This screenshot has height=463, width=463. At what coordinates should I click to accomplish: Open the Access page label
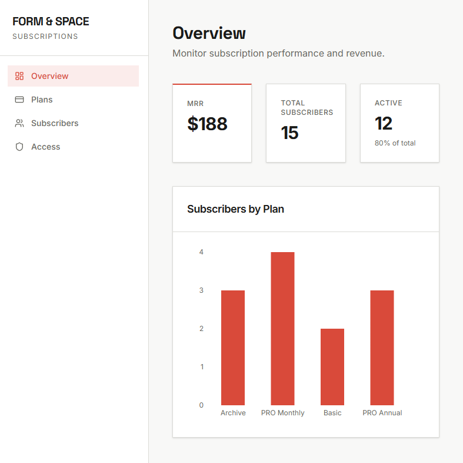(x=46, y=147)
